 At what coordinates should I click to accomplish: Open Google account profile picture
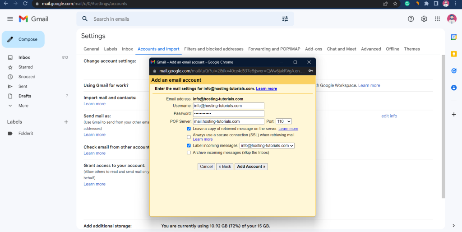(452, 19)
